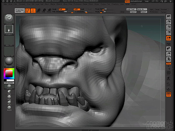The height and width of the screenshot is (131, 175).
Task: Open the Standard brush picker thumbnail
Action: coord(9,18)
